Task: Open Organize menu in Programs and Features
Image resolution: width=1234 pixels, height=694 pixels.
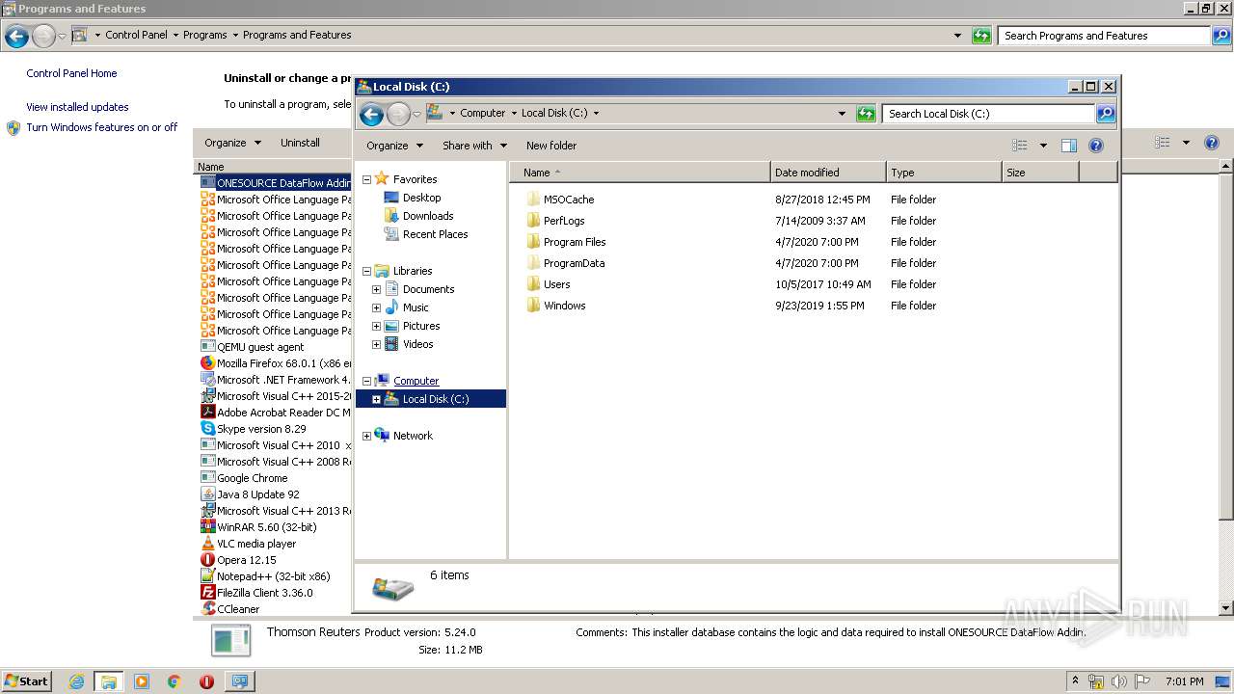Action: [232, 143]
